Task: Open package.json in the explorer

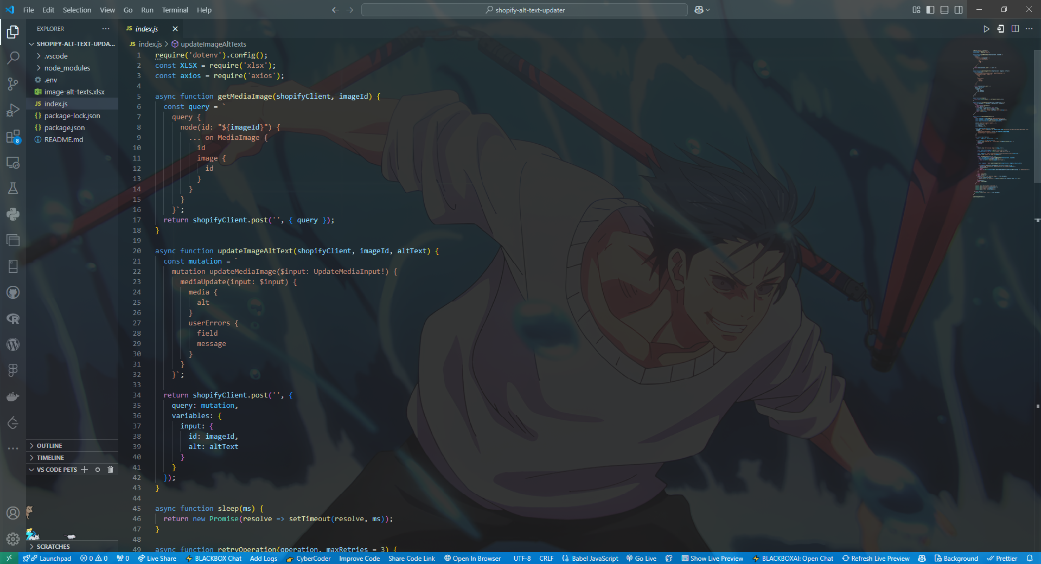Action: point(72,127)
